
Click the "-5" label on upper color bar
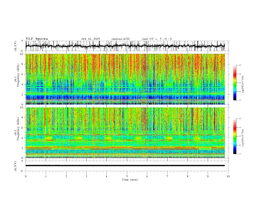[239, 83]
